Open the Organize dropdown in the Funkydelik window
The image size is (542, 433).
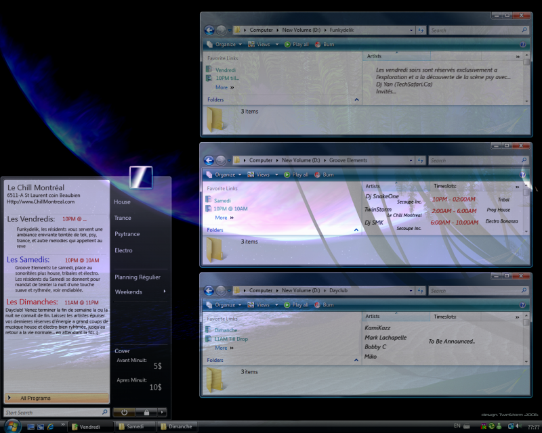tap(224, 44)
